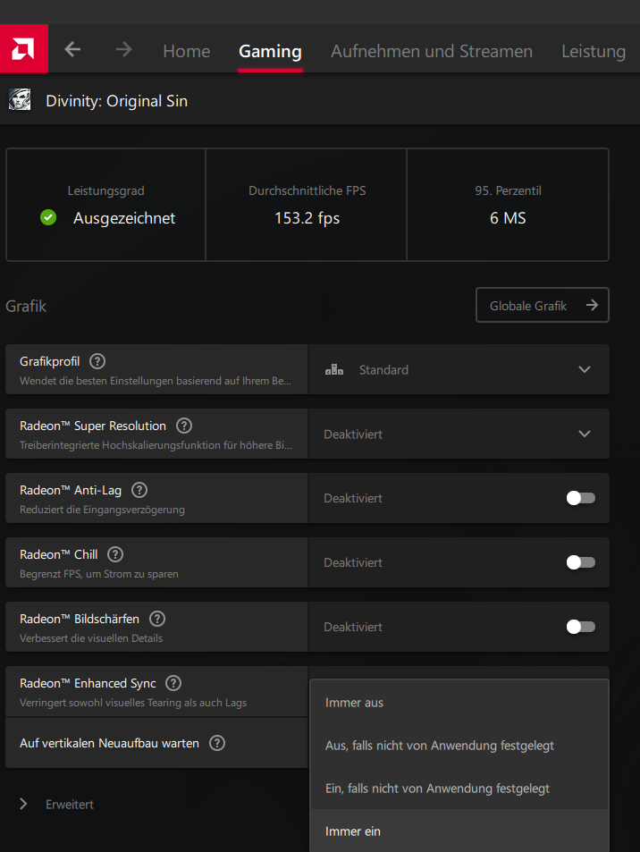Click the AMD logo icon
This screenshot has height=852, width=640.
click(x=23, y=49)
